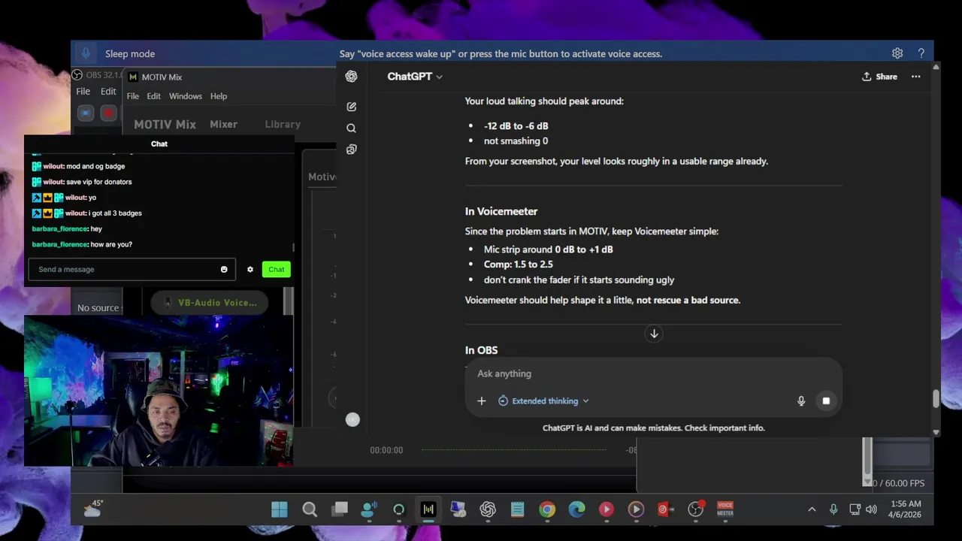The image size is (962, 541).
Task: Click the "In Voicemeeter" heading
Action: tap(501, 212)
